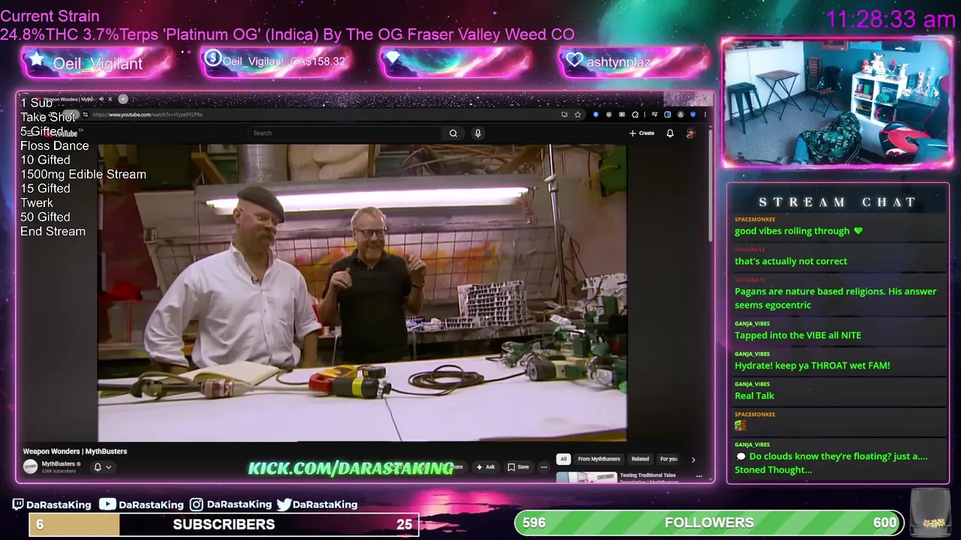Switch to the Weapon Wonders browser tab
This screenshot has width=961, height=540.
tap(68, 99)
